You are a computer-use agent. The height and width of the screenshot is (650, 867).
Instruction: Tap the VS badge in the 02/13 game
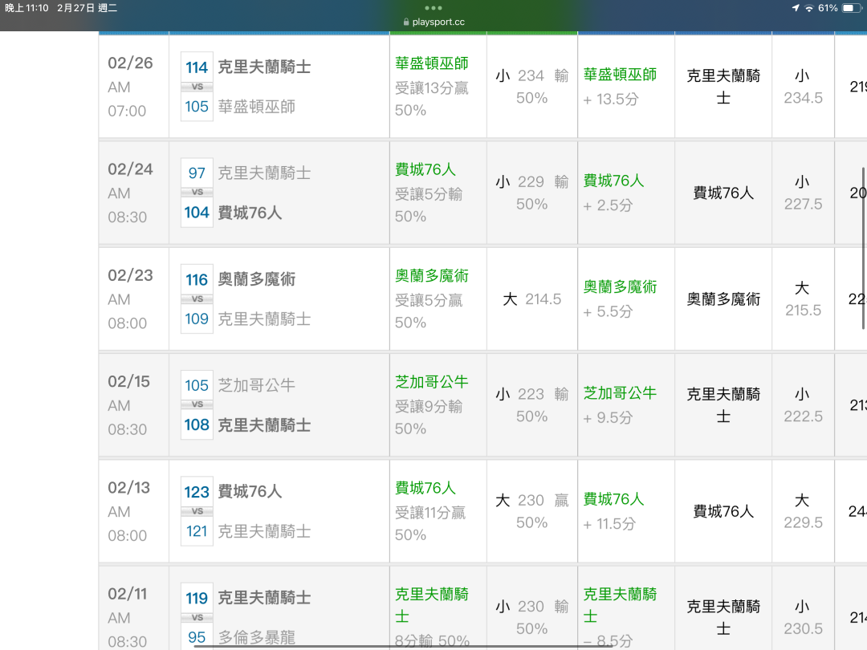point(197,511)
